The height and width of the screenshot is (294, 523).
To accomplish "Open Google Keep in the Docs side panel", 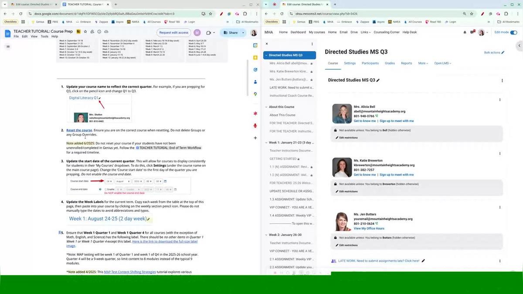I will click(255, 58).
